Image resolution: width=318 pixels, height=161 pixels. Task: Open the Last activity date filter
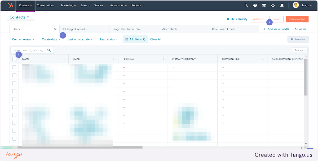[x=80, y=39]
